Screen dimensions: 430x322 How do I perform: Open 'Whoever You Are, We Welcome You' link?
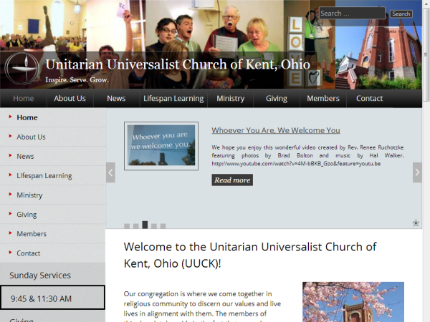pos(276,130)
